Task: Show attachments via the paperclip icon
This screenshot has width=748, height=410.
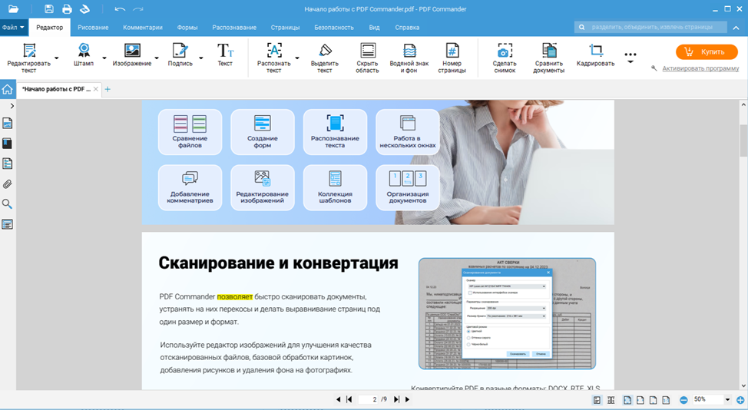Action: tap(7, 184)
